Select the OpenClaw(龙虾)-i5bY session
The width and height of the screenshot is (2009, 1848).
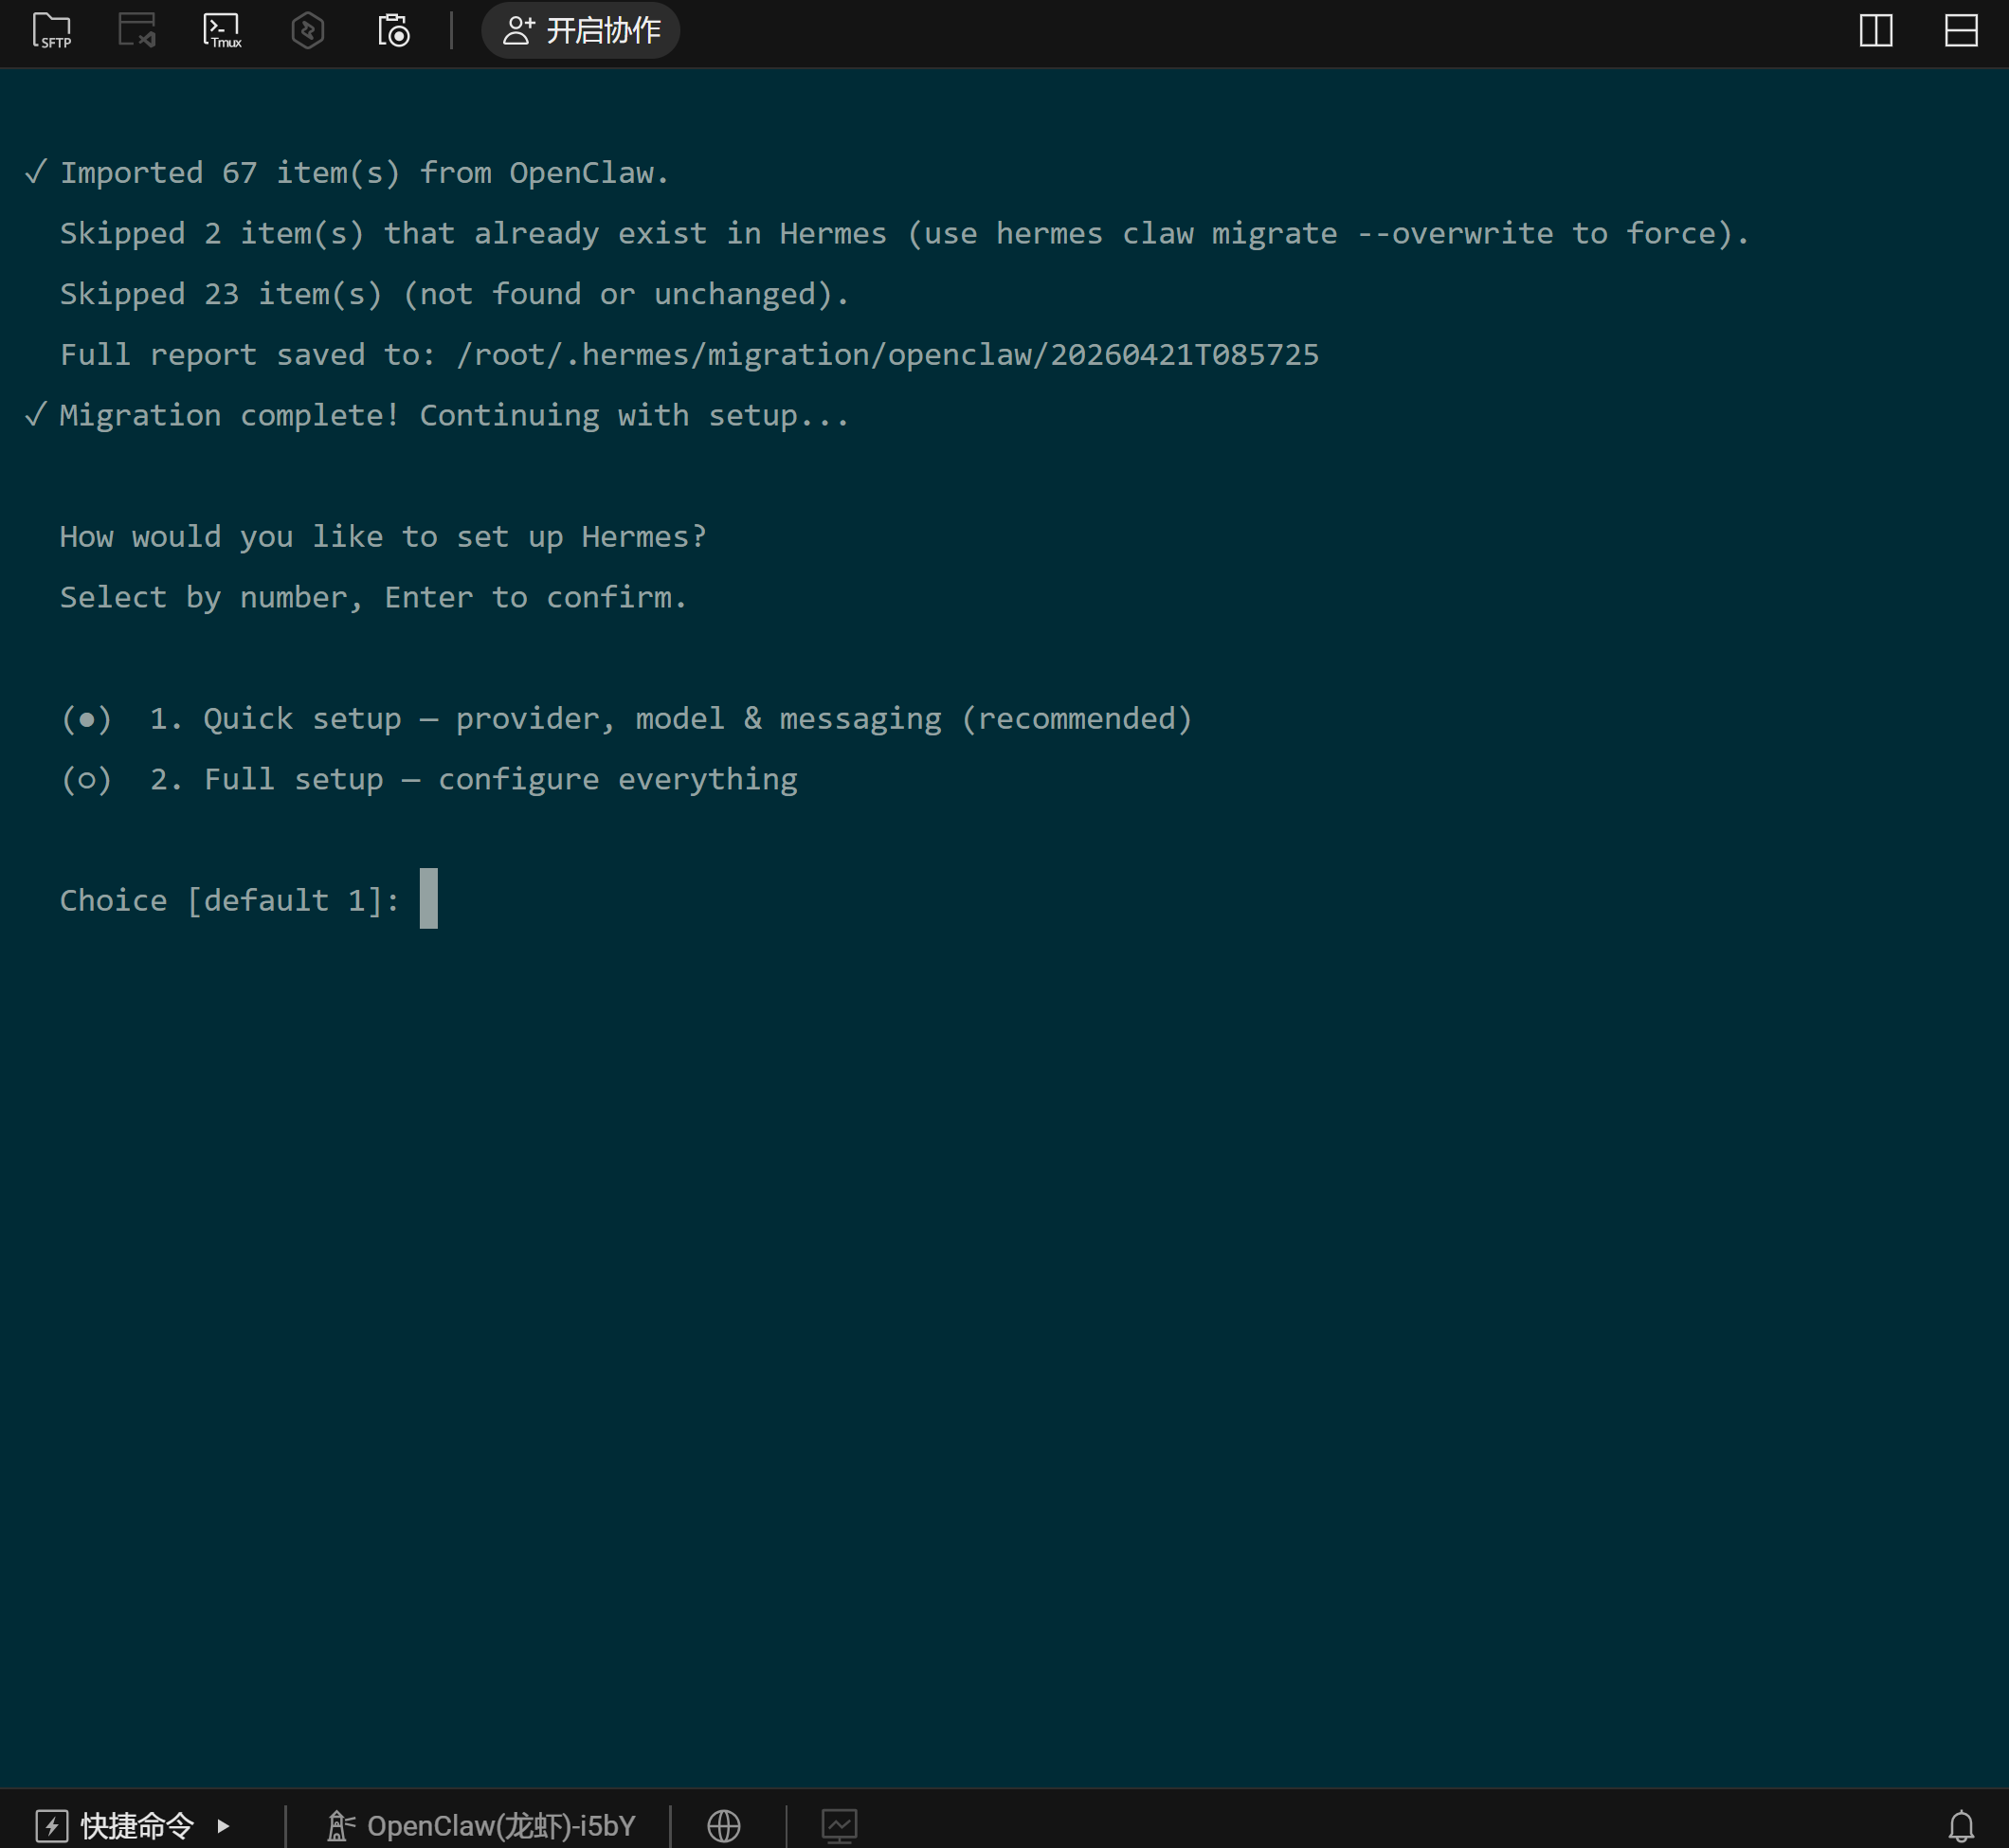pyautogui.click(x=481, y=1826)
